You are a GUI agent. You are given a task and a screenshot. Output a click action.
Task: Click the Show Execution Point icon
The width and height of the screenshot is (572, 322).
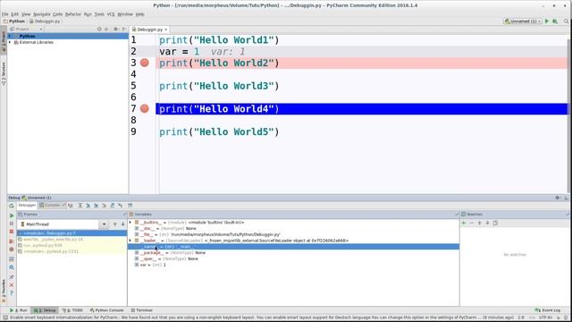[71, 206]
